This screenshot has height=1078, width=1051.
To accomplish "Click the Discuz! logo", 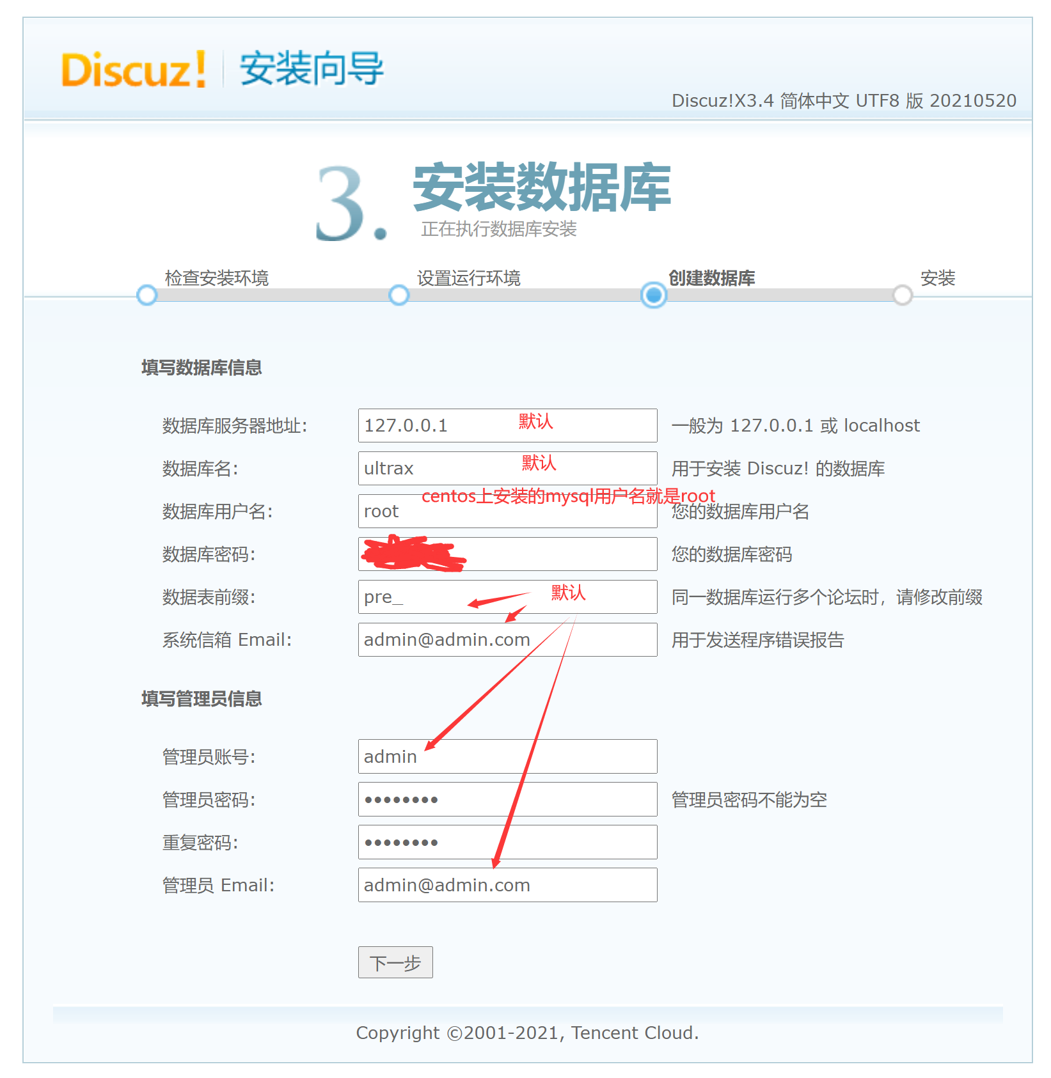I will click(x=134, y=69).
